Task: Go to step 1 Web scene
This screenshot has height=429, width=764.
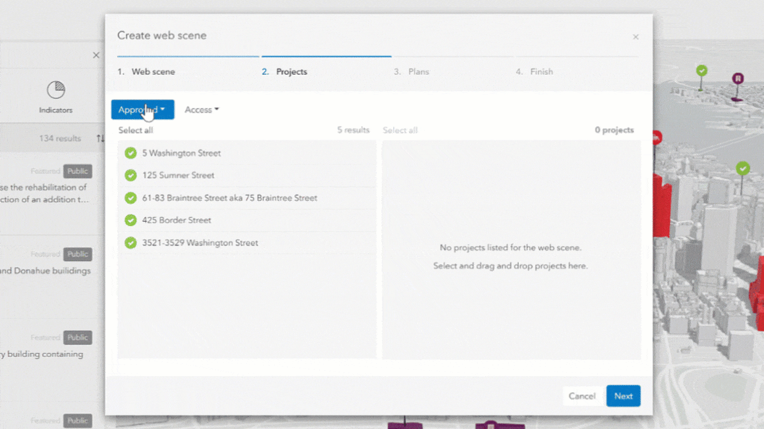Action: (x=146, y=72)
